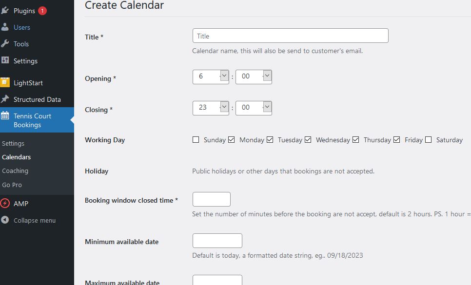Click the Tools wrench icon
Image resolution: width=471 pixels, height=285 pixels.
(x=5, y=44)
